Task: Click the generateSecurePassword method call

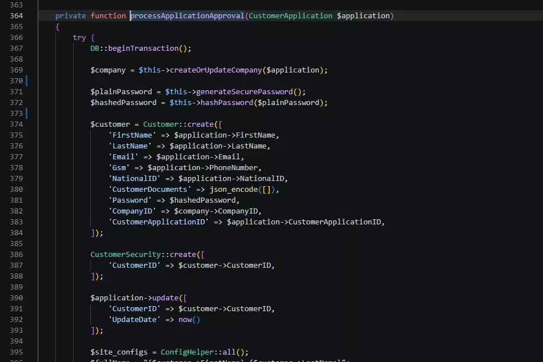Action: 245,92
